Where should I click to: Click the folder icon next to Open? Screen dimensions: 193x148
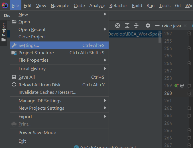pyautogui.click(x=14, y=22)
